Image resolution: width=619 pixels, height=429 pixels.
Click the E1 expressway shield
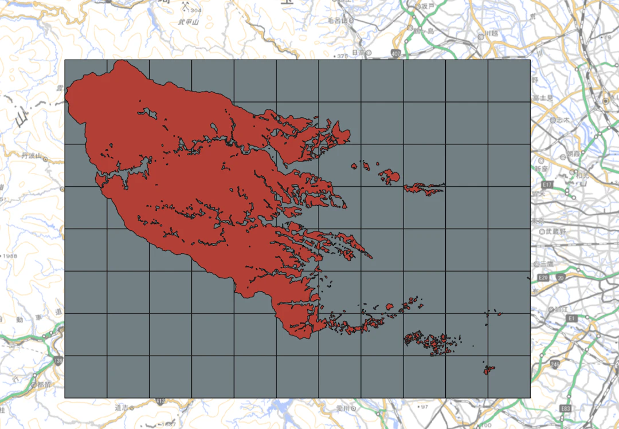pyautogui.click(x=571, y=318)
